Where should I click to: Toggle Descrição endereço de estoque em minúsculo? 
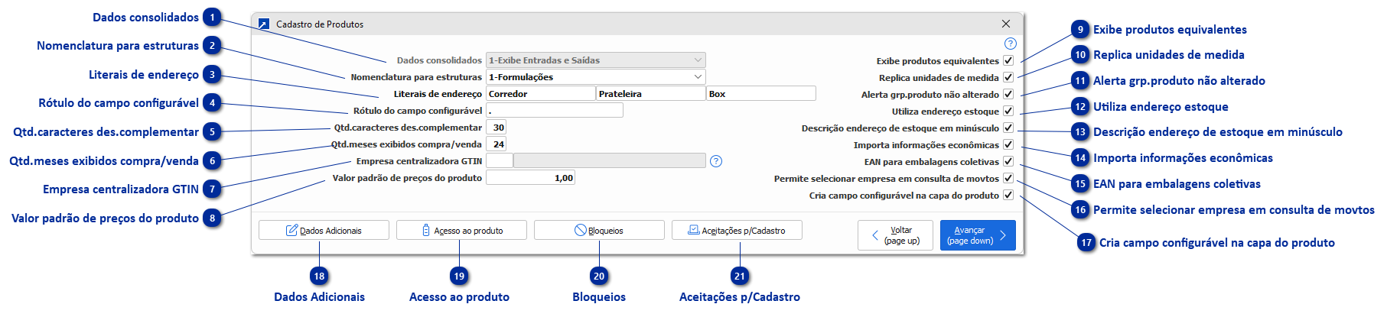pos(1008,128)
